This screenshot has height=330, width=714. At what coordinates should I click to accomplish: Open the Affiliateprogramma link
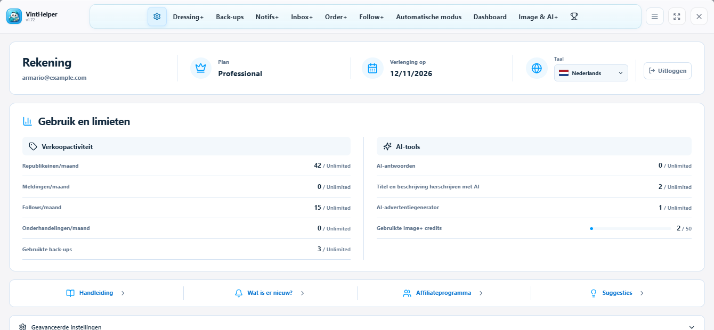pos(443,293)
